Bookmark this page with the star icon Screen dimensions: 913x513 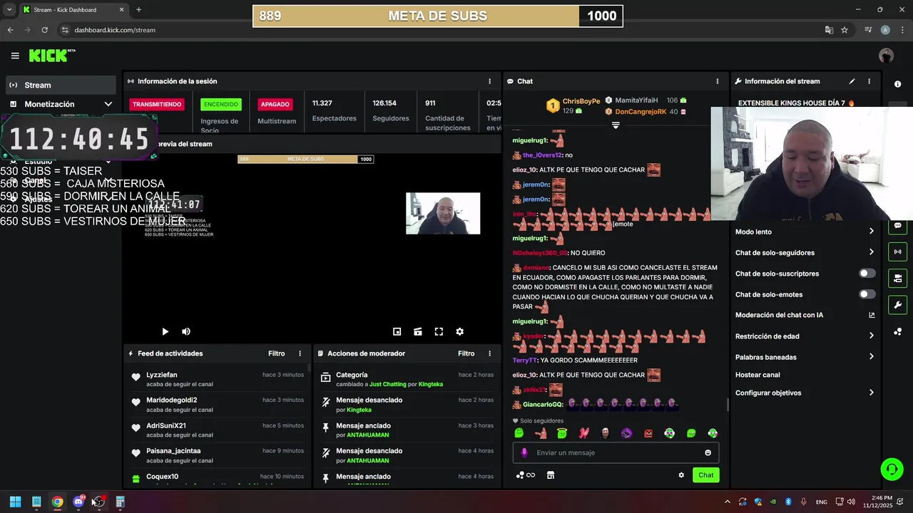[845, 30]
